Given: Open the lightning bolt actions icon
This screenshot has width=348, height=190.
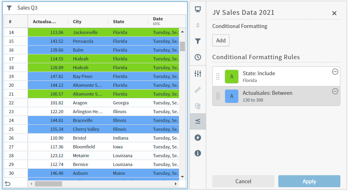Looking at the screenshot, I should point(198,138).
